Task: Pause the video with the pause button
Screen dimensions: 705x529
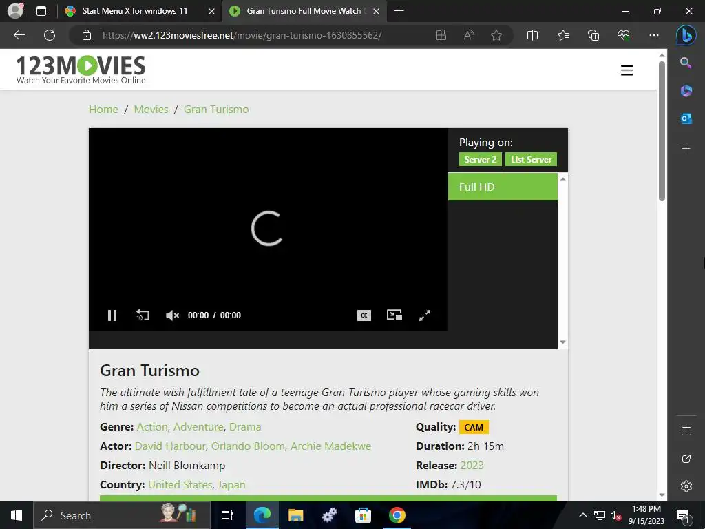Action: 112,315
